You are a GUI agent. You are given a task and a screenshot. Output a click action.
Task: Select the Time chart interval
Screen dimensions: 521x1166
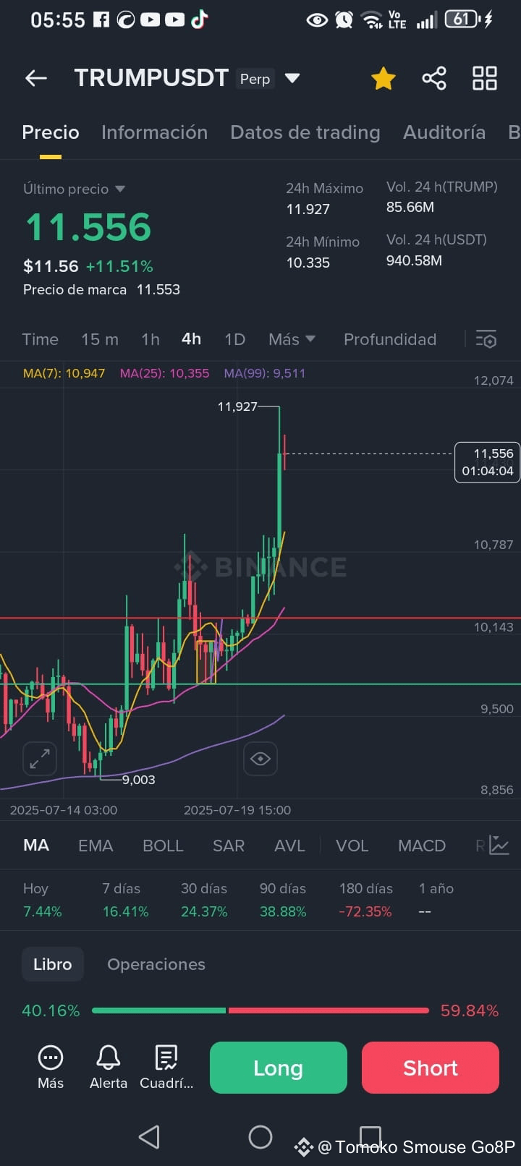(x=40, y=339)
